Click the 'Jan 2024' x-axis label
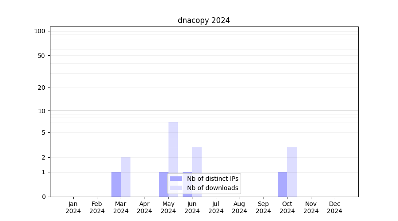 coord(73,207)
